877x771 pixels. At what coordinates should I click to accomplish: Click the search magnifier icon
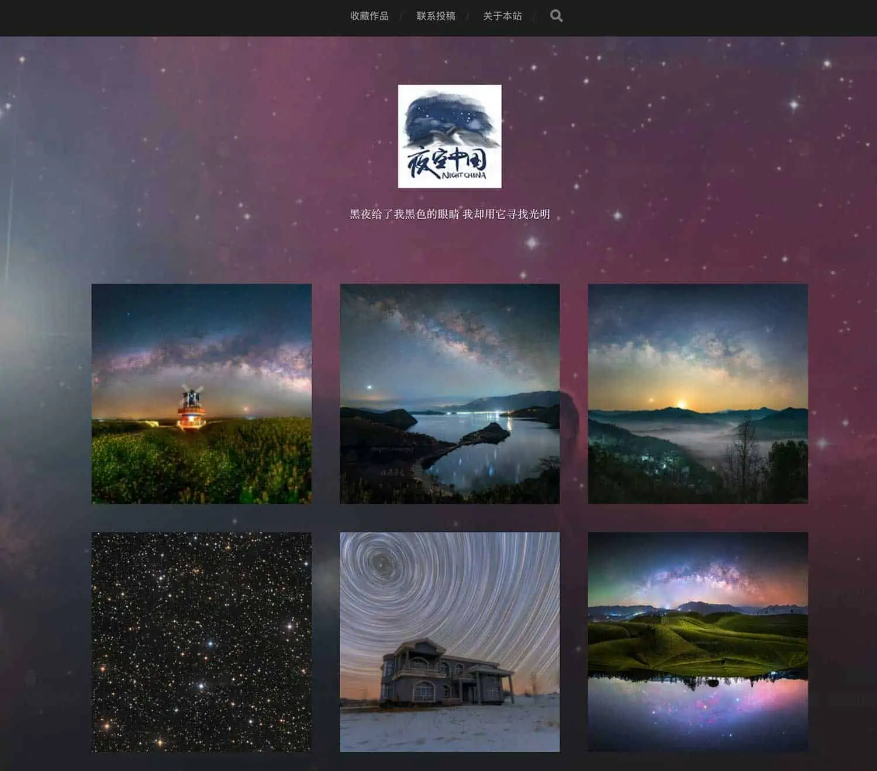[556, 16]
